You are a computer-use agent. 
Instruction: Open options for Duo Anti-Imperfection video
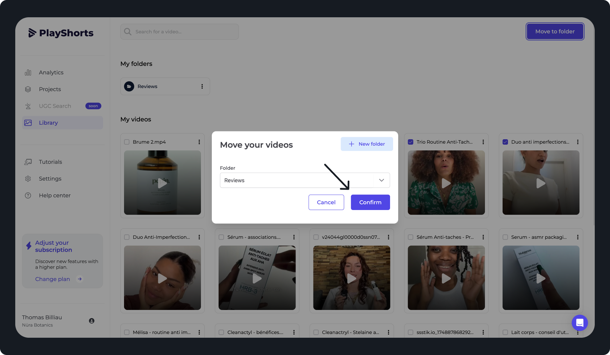point(199,237)
